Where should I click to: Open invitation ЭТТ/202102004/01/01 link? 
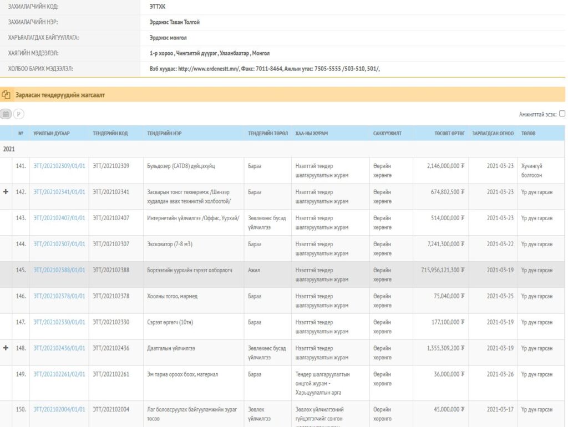point(59,409)
